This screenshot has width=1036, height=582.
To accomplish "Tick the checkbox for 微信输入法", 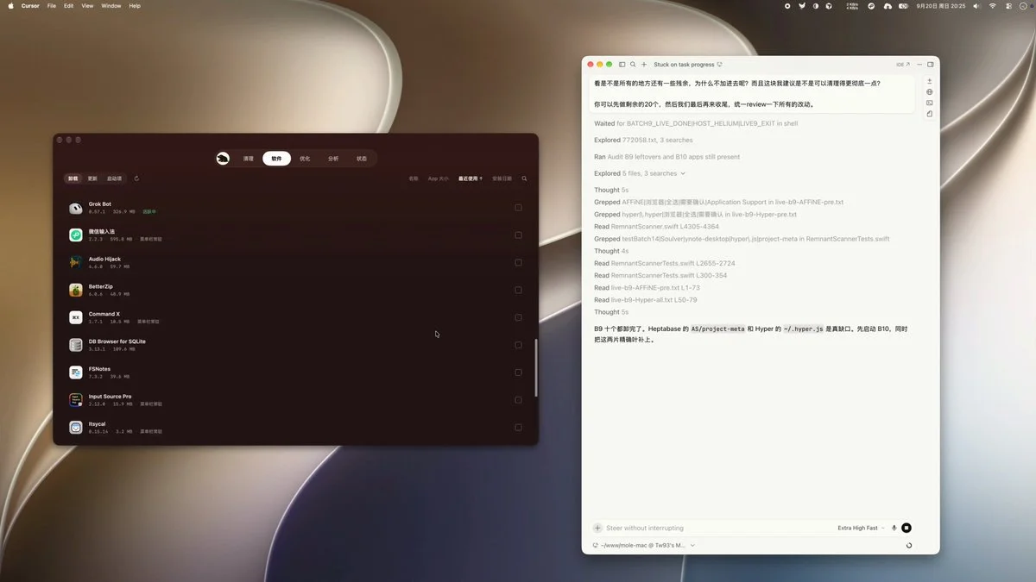I will (x=518, y=235).
